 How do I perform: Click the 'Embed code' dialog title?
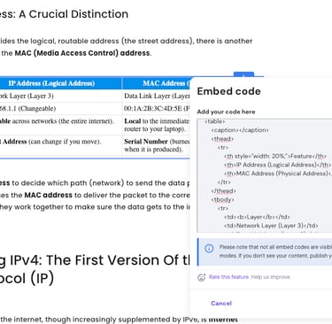point(228,91)
